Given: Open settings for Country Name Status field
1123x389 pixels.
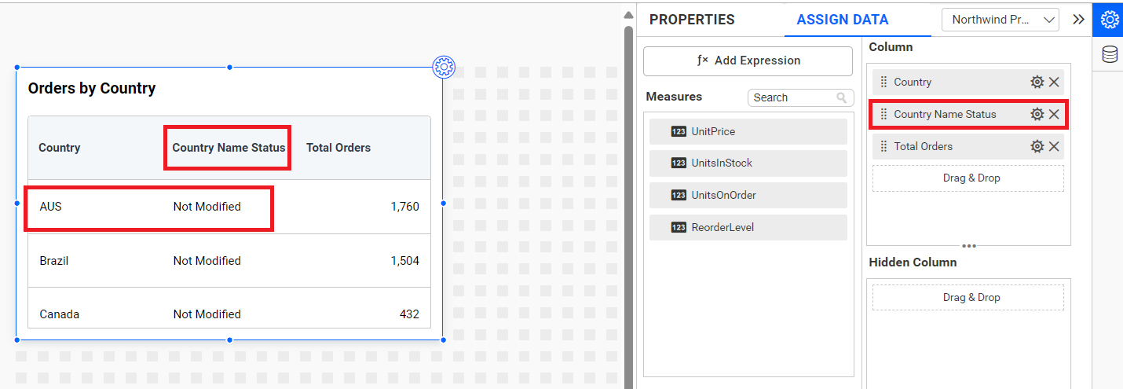Looking at the screenshot, I should [x=1037, y=114].
